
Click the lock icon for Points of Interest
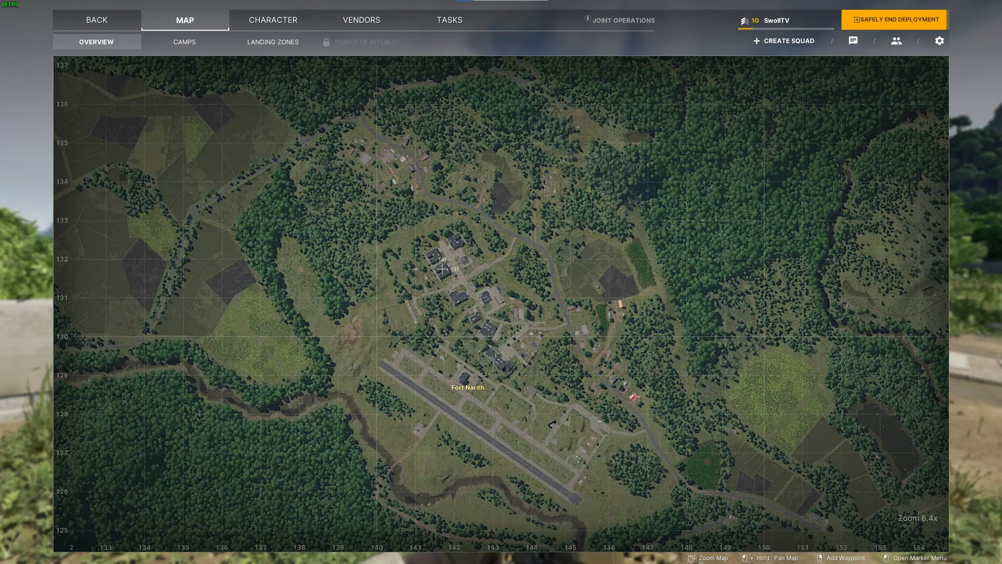(x=326, y=42)
